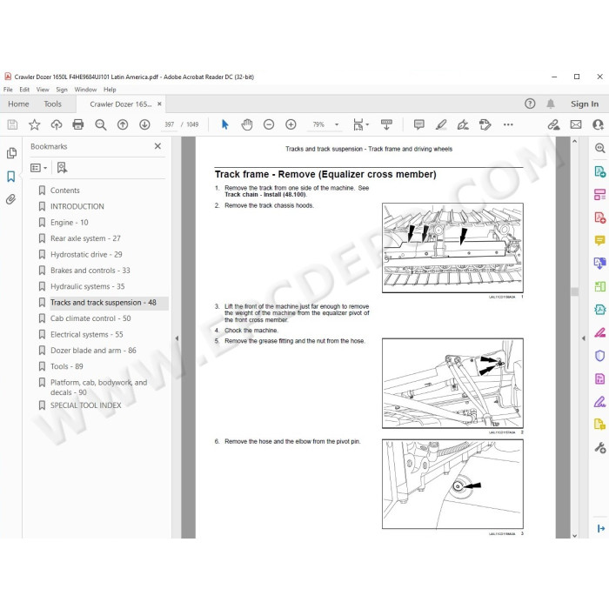Select Electrical systems - 55 bookmark
The image size is (609, 609).
87,334
